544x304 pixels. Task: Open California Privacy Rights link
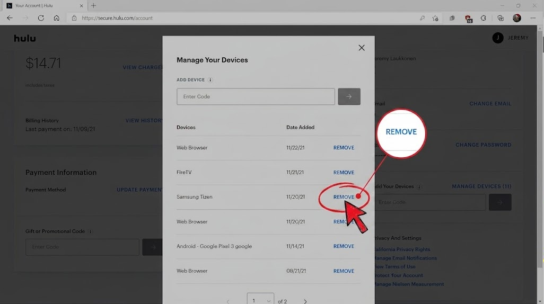click(x=402, y=249)
